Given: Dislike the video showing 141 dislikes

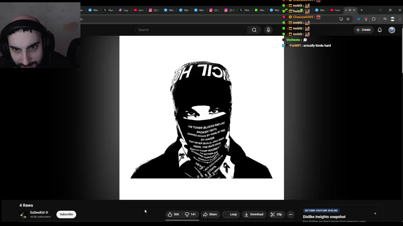Looking at the screenshot, I should click(x=190, y=214).
